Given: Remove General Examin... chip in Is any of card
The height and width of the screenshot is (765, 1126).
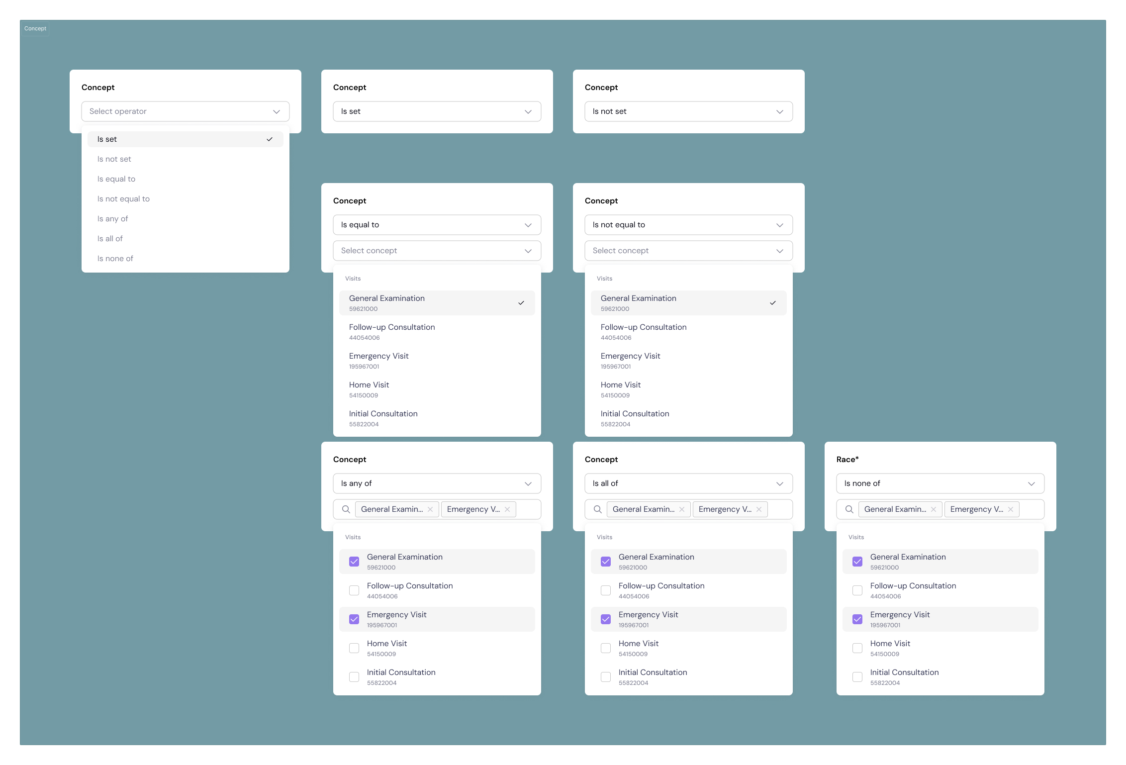Looking at the screenshot, I should coord(430,509).
